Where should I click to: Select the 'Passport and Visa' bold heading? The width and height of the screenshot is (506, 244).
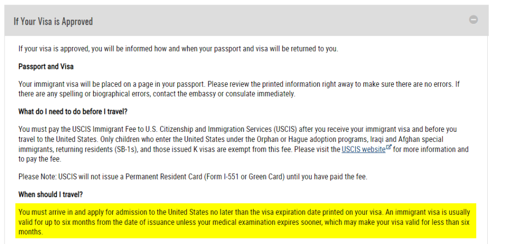coord(46,67)
